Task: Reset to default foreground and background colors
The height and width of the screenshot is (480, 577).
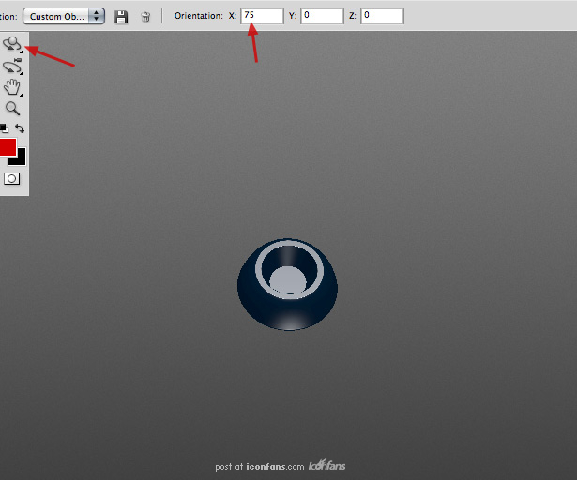Action: click(4, 128)
